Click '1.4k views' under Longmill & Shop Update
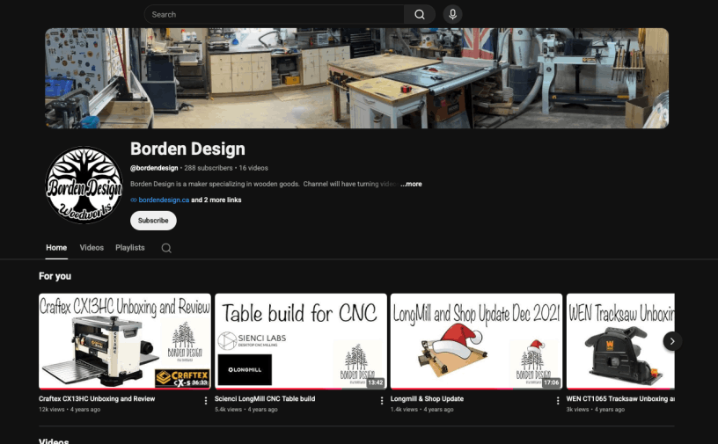The height and width of the screenshot is (444, 718). (404, 410)
